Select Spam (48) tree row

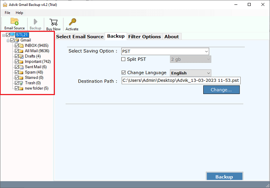point(34,72)
